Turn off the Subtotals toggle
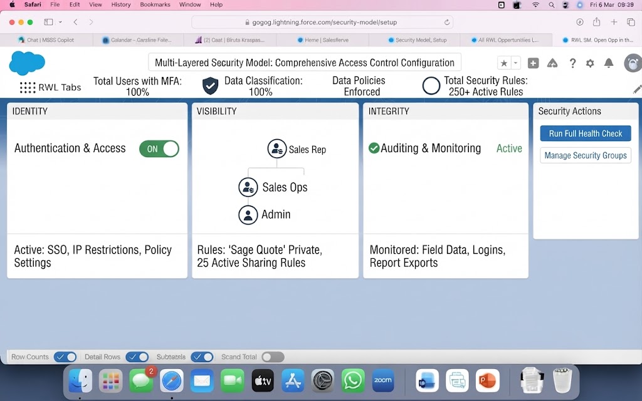 tap(203, 357)
